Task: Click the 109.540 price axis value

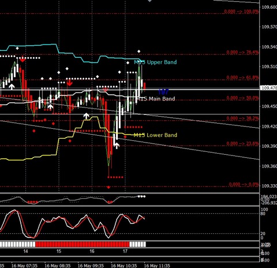Action: 269,47
